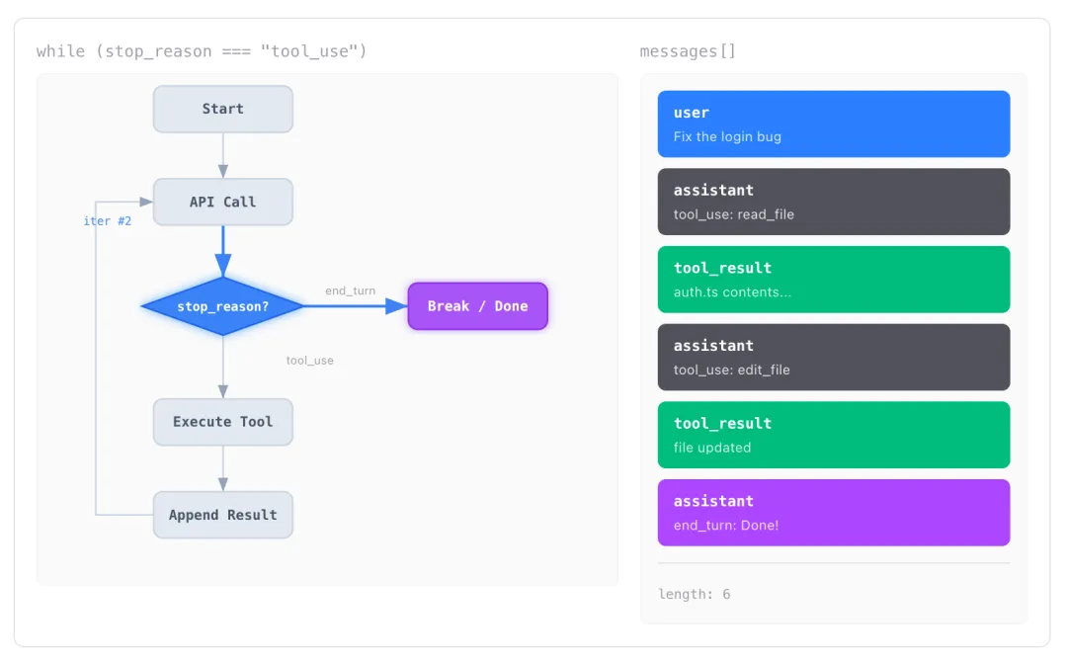Select the tool_result file updated card

(x=833, y=435)
